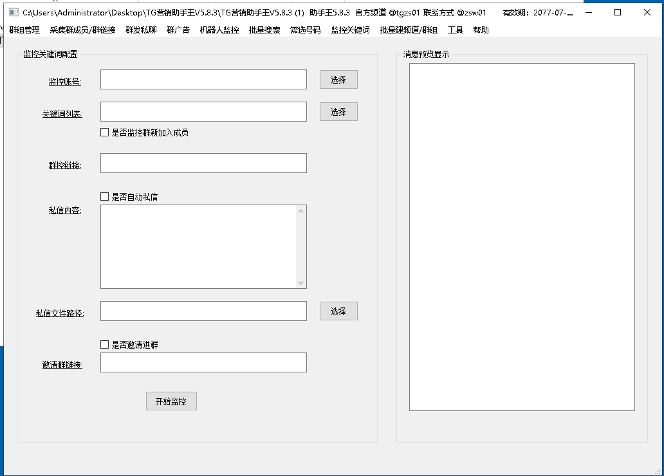Check the 是否邀请进群 option
The height and width of the screenshot is (476, 664).
click(105, 345)
